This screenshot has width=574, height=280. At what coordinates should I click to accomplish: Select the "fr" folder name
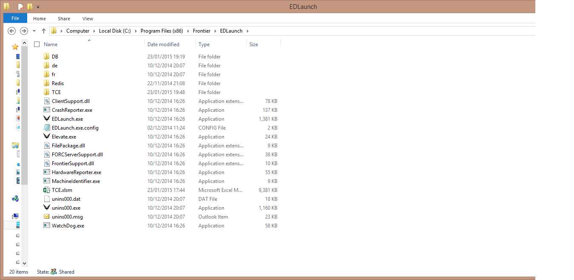coord(54,75)
